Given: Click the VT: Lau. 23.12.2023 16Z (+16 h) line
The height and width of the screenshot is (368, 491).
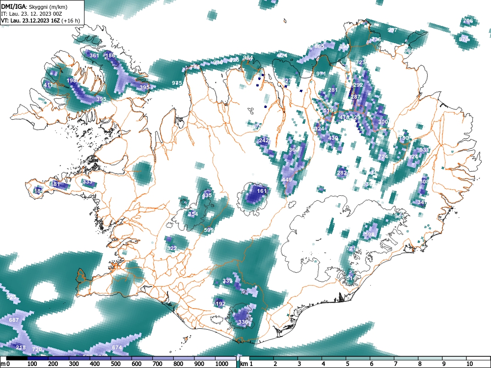Looking at the screenshot, I should coord(40,21).
